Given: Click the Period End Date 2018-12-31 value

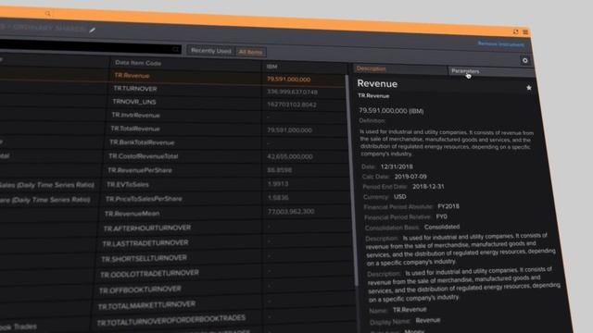Looking at the screenshot, I should click(428, 187).
